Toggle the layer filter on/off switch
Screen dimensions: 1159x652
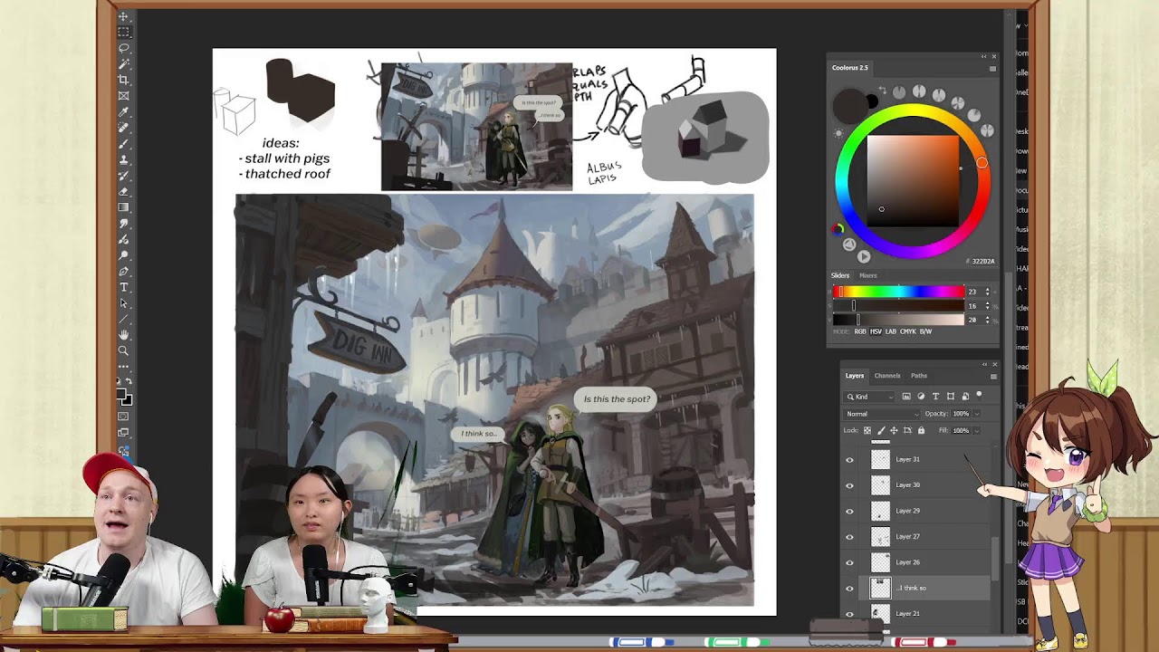point(979,396)
